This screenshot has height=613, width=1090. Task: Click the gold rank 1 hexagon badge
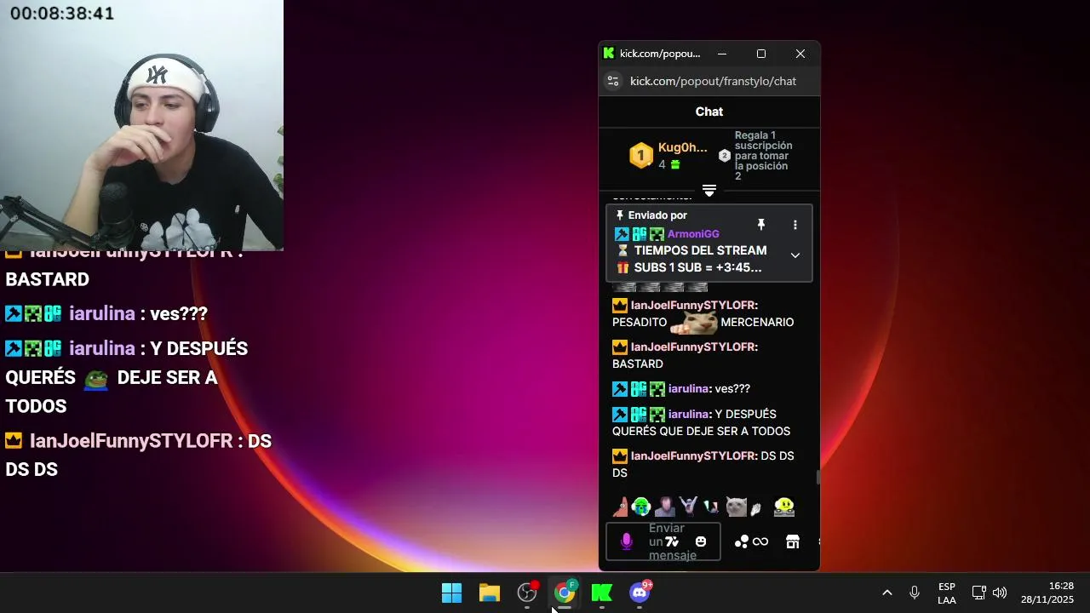click(641, 156)
